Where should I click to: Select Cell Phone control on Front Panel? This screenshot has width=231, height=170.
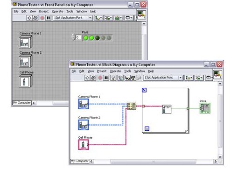click(26, 81)
